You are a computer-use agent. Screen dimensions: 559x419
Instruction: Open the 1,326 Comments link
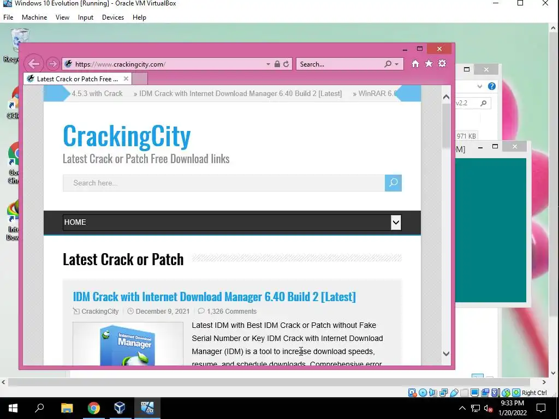pyautogui.click(x=231, y=312)
